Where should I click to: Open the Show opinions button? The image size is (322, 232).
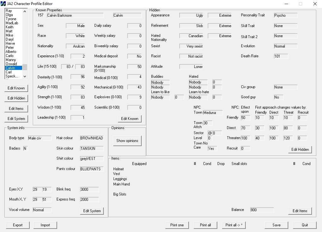tap(127, 141)
